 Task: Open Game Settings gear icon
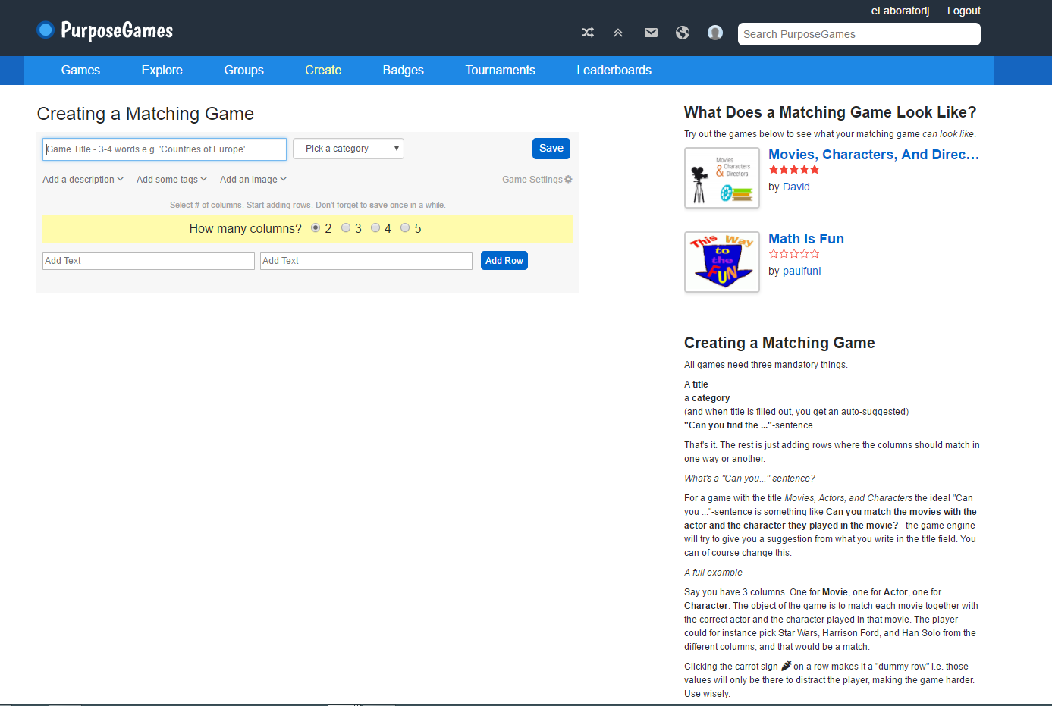click(568, 180)
